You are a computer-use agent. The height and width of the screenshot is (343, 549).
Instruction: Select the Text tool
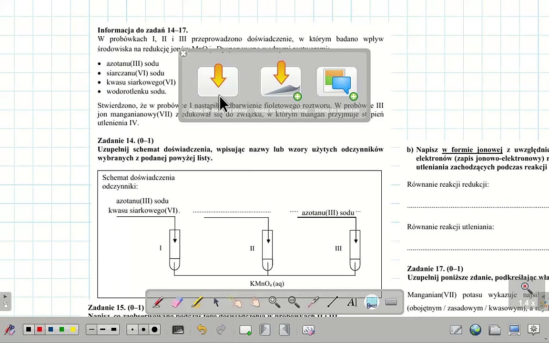352,302
